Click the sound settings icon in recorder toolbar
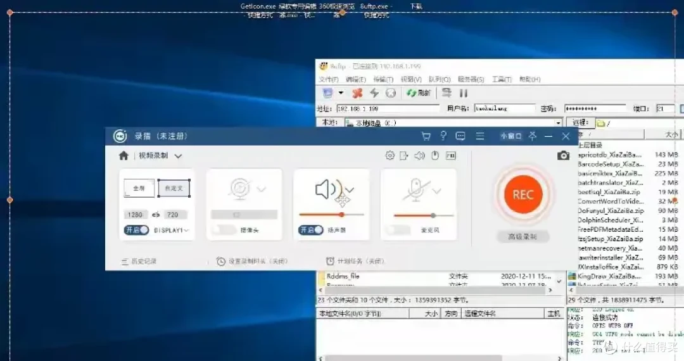The width and height of the screenshot is (684, 361). coord(419,156)
